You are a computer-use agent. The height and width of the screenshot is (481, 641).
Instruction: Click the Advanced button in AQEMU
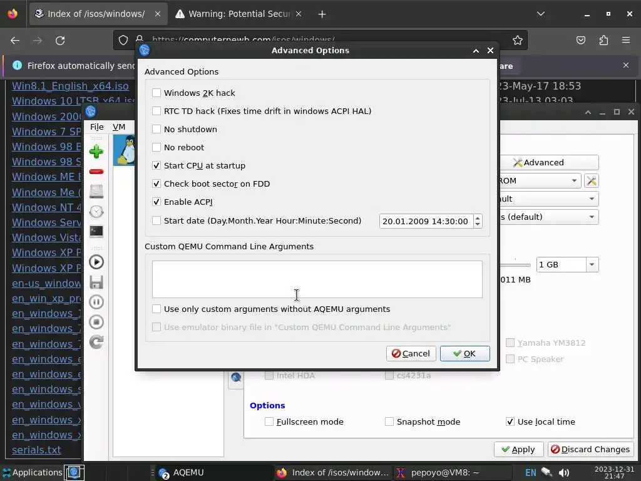(549, 162)
